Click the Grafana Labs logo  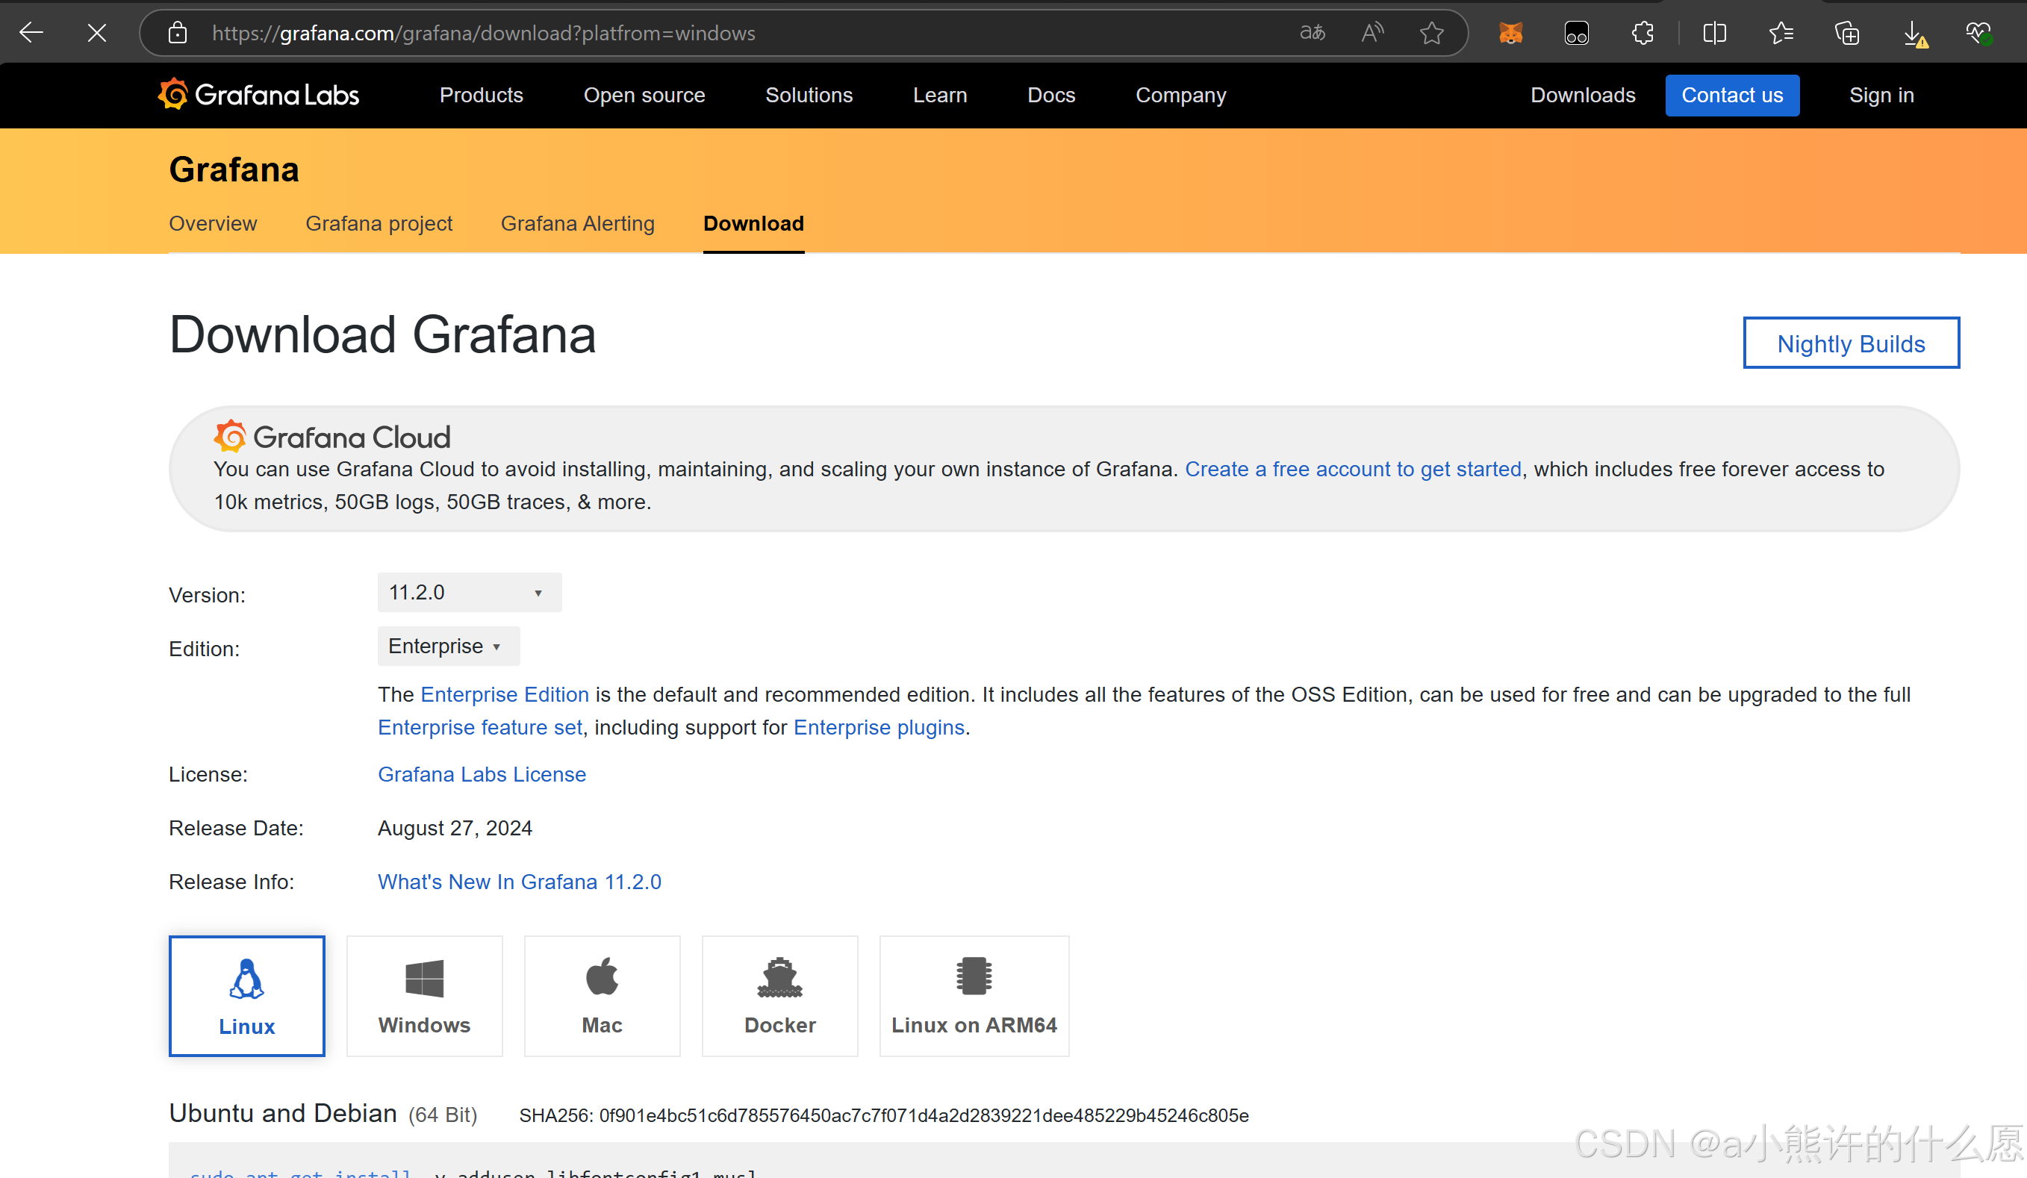click(258, 95)
